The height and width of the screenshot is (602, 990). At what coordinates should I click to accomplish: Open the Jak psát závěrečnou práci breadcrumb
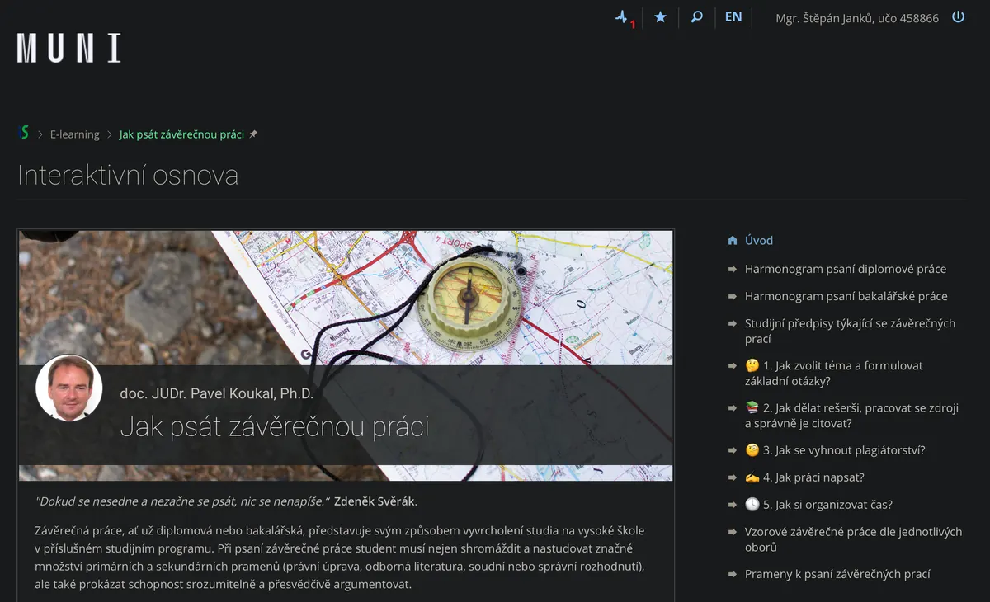click(x=181, y=134)
